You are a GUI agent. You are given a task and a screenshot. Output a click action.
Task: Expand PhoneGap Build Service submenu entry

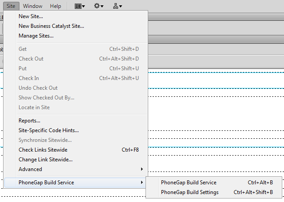(x=46, y=183)
